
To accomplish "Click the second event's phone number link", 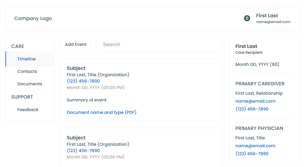I will click(83, 151).
